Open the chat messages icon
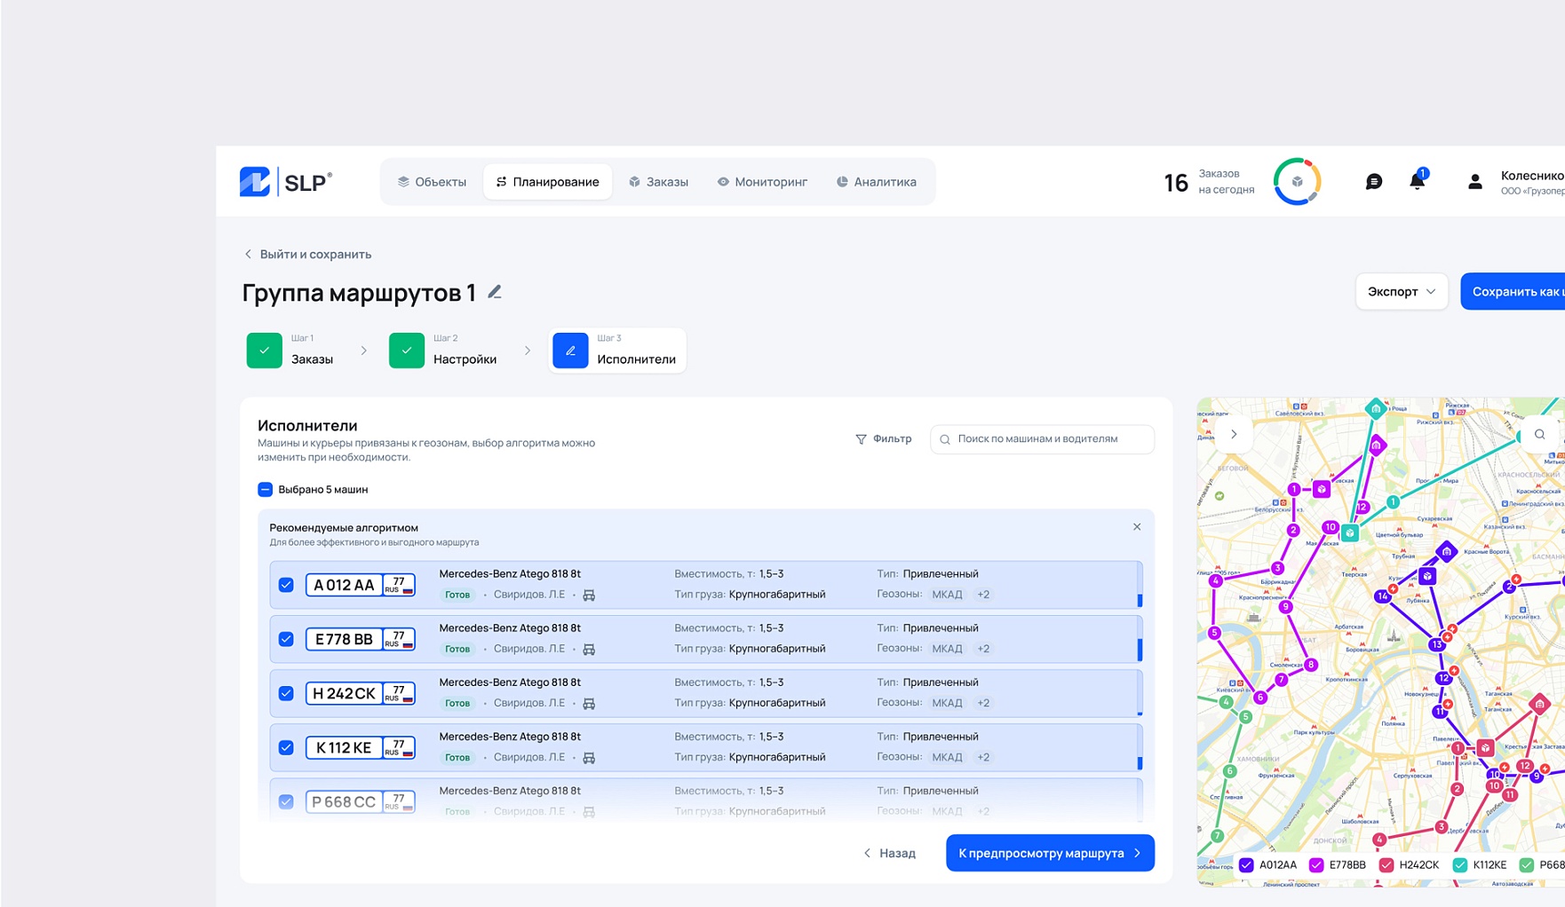Viewport: 1565px width, 907px height. (x=1375, y=181)
